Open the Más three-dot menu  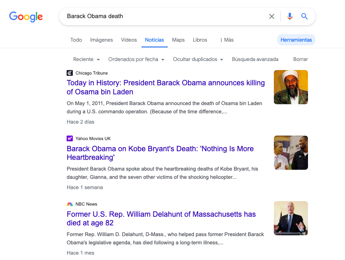(x=227, y=40)
